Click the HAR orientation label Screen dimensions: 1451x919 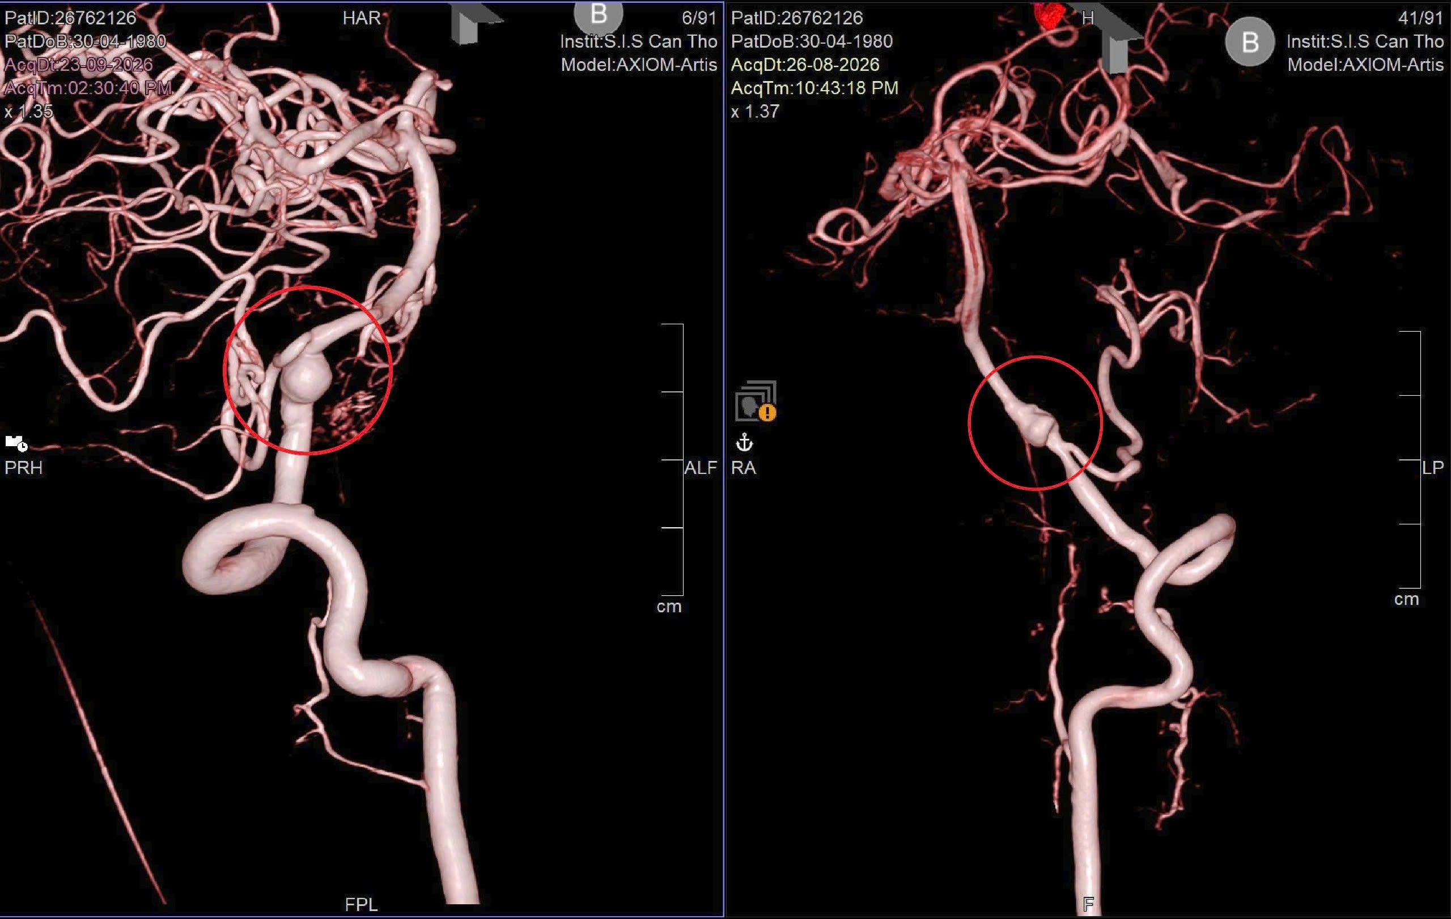(362, 18)
